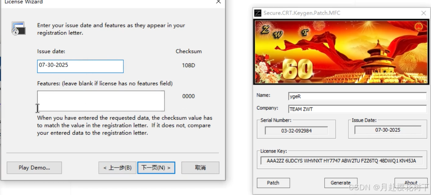This screenshot has height=195, width=431.
Task: Click the Patch button in keygen
Action: pos(273,183)
